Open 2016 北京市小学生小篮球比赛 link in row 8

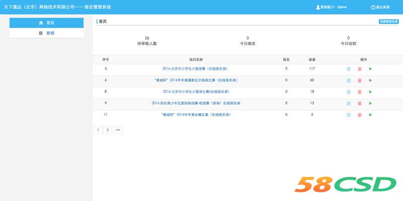click(196, 92)
